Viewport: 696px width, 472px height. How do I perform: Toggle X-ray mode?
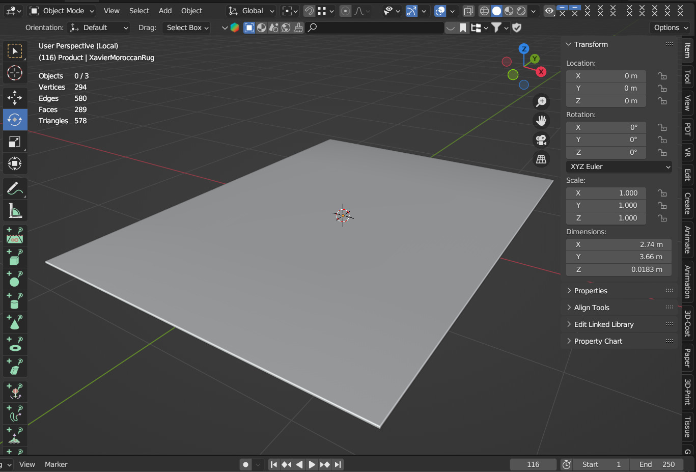tap(468, 11)
